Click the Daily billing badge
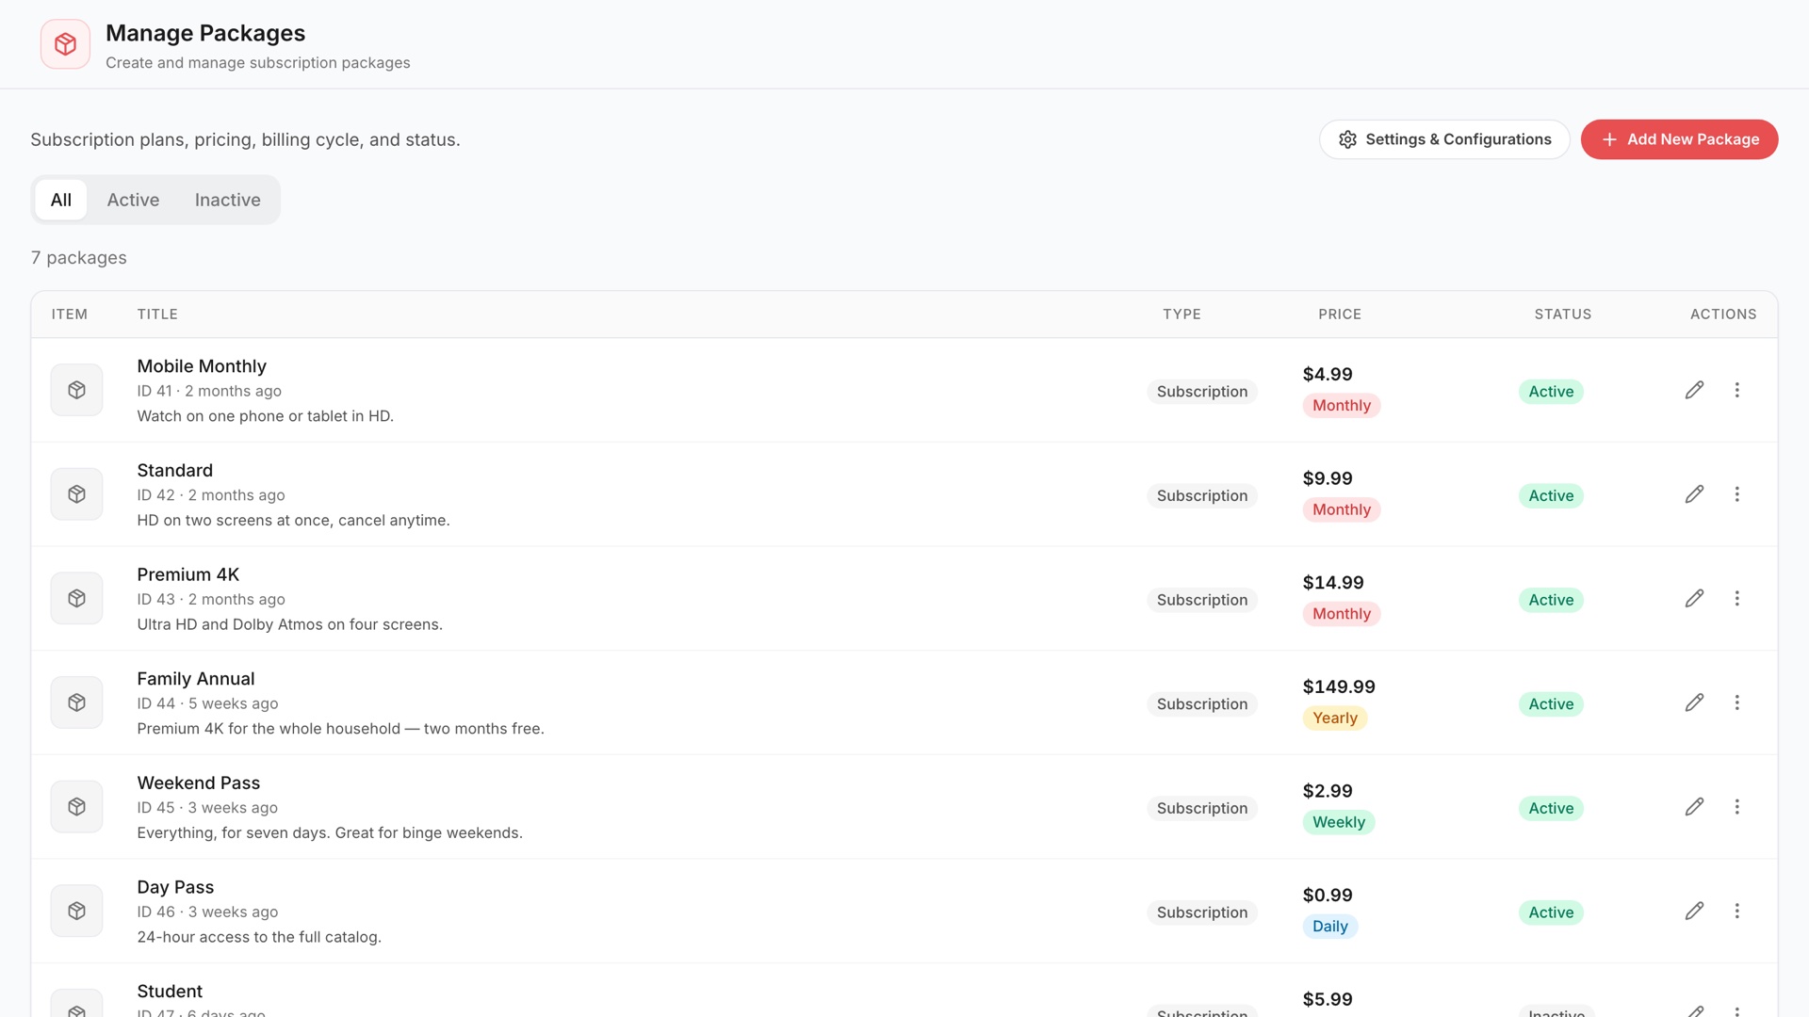The height and width of the screenshot is (1017, 1809). (x=1330, y=927)
